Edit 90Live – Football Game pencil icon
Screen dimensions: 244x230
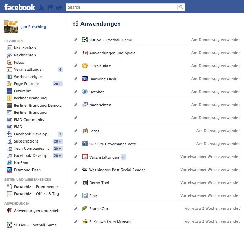(x=76, y=40)
